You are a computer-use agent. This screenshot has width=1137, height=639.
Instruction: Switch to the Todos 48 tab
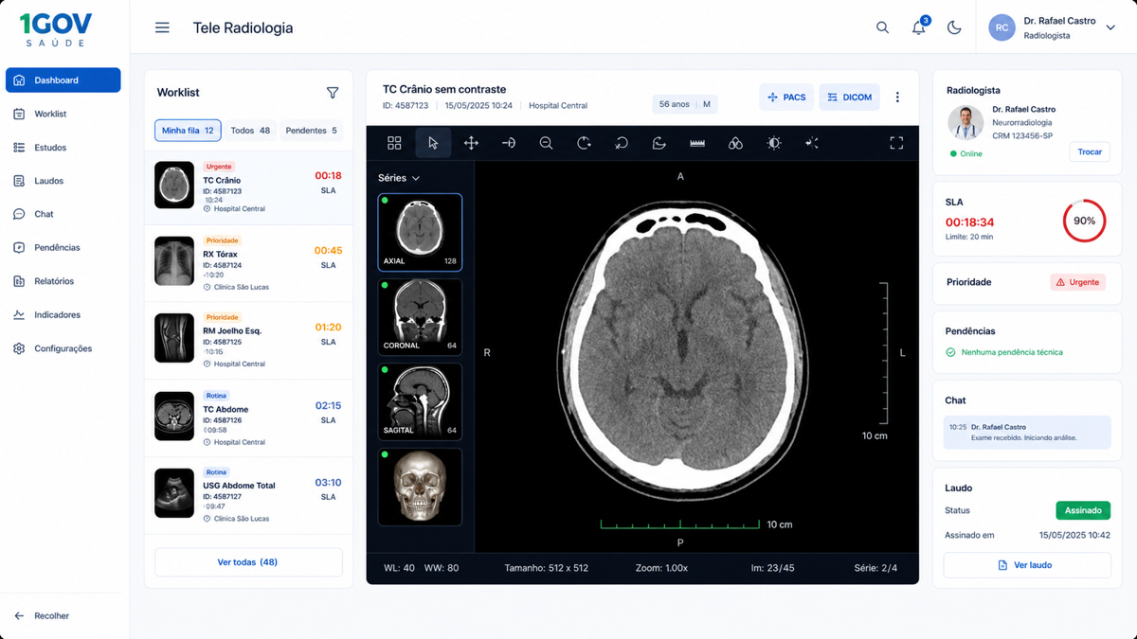click(x=250, y=131)
